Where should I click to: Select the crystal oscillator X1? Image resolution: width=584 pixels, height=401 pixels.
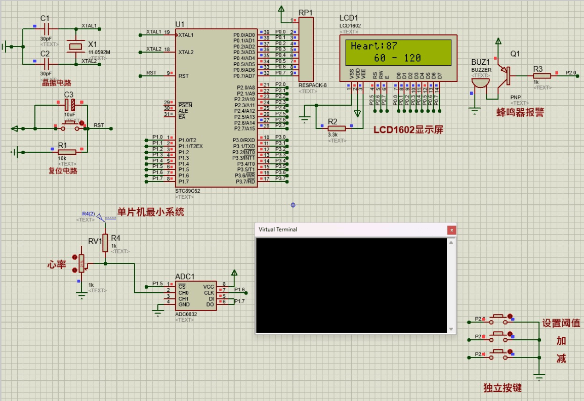[75, 47]
